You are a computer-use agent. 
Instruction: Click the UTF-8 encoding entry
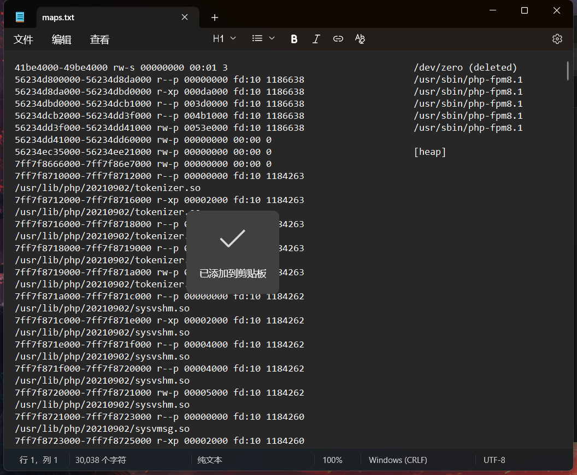pos(494,460)
